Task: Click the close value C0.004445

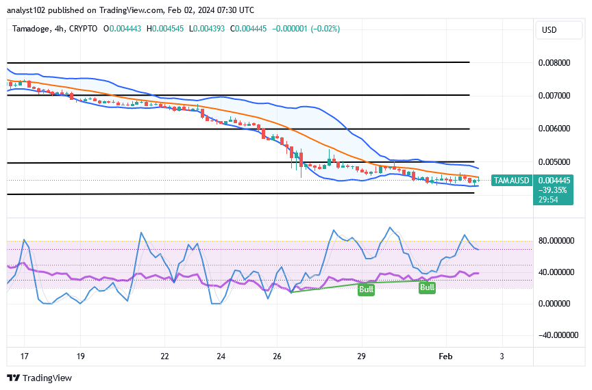Action: click(x=249, y=29)
